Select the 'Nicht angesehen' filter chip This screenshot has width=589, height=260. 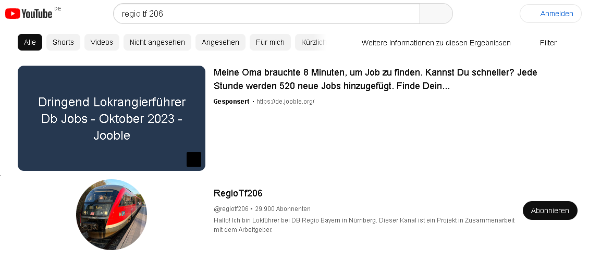(x=157, y=42)
